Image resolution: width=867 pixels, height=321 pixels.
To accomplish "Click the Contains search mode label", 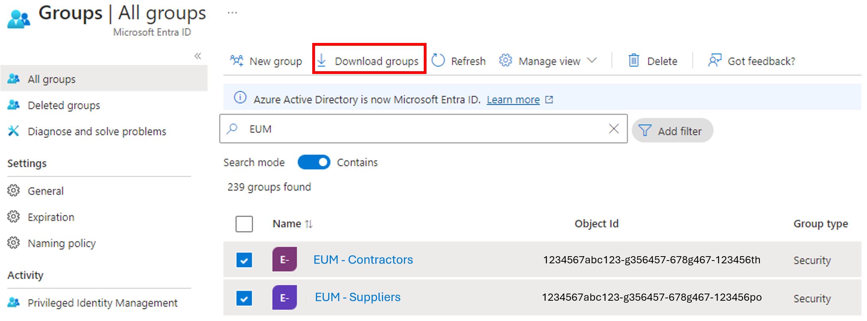I will coord(357,162).
